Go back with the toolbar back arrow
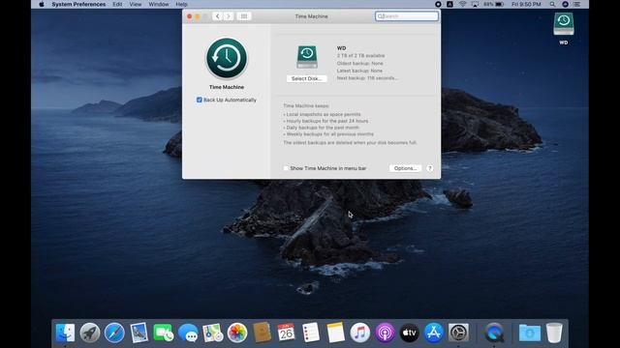 (217, 16)
